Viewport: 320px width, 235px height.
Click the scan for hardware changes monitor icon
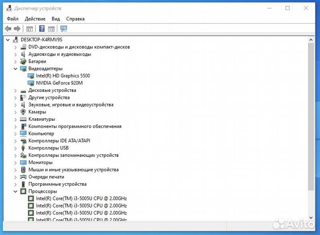click(64, 28)
